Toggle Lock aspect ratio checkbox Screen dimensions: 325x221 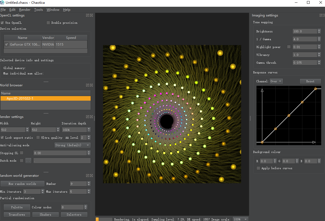2,138
